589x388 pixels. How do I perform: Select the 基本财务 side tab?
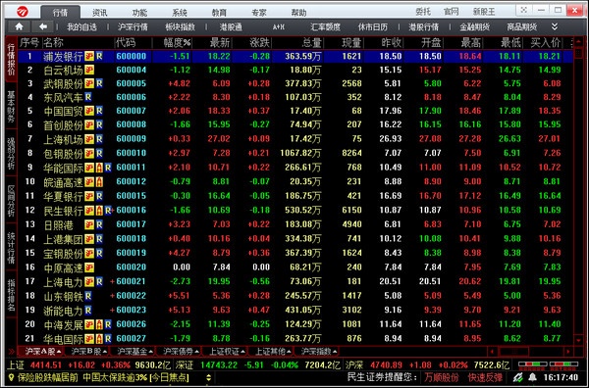11,107
